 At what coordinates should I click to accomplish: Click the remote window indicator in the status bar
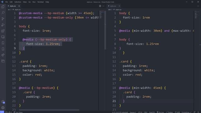coord(2,112)
